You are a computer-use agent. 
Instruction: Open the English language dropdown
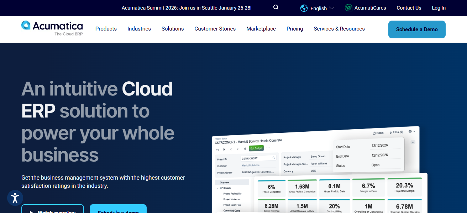(322, 8)
